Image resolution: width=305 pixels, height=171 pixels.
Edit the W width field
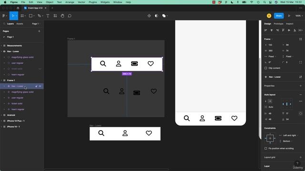272,51
